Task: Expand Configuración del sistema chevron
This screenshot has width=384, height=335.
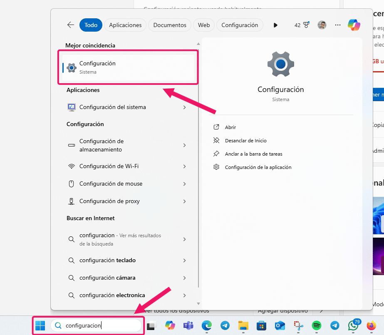Action: point(184,107)
